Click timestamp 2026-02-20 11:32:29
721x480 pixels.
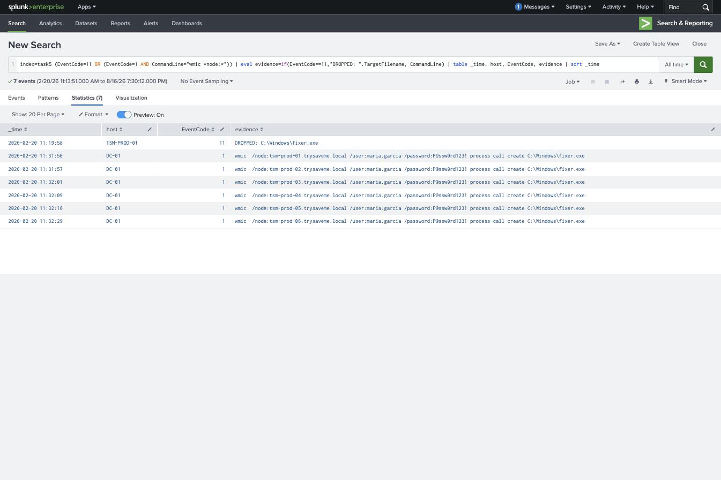pyautogui.click(x=35, y=221)
